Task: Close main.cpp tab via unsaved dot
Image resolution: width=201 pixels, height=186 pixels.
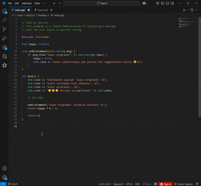Action: click(x=29, y=10)
